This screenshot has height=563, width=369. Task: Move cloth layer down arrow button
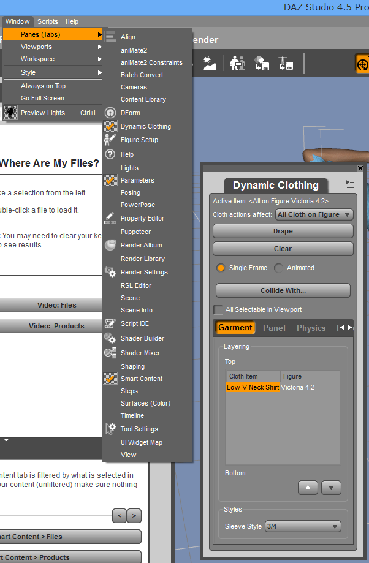point(331,488)
